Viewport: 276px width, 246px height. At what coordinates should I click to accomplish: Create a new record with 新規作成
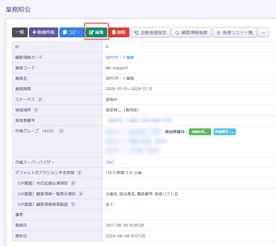(x=43, y=32)
